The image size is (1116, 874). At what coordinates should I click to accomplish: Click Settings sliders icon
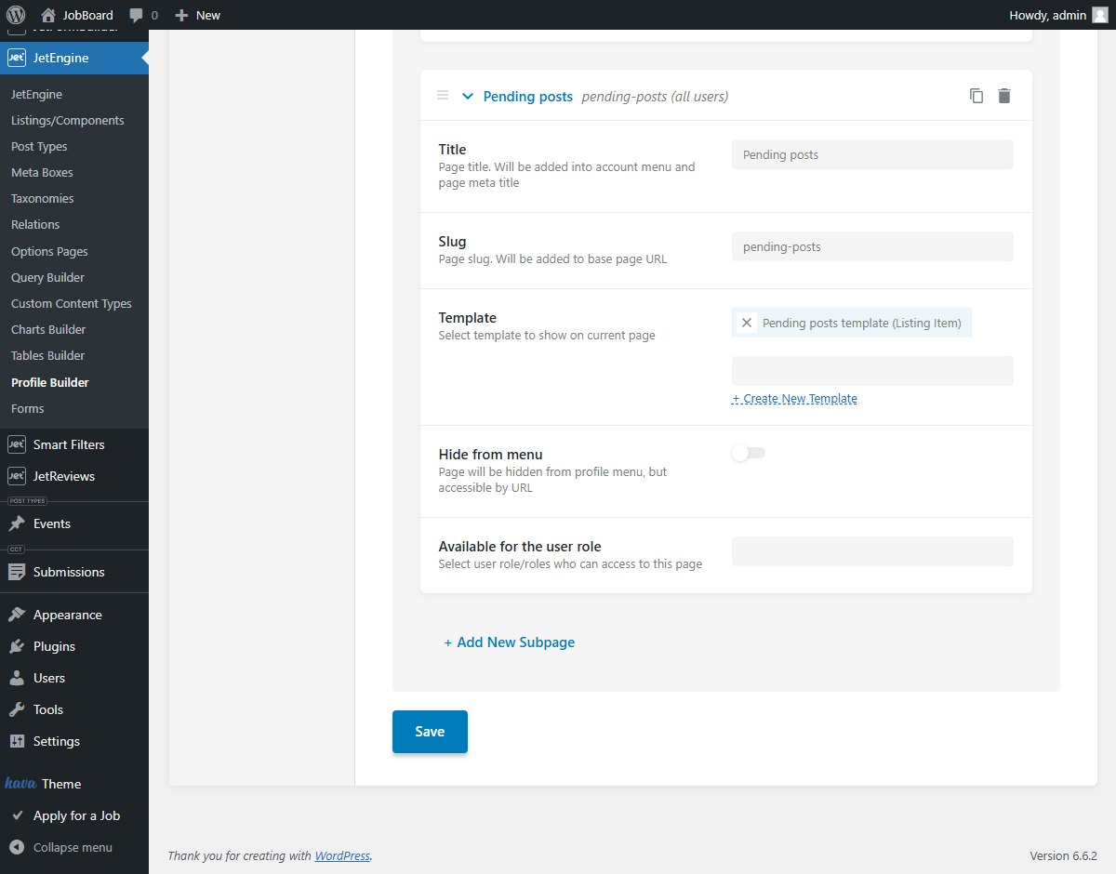click(x=17, y=741)
